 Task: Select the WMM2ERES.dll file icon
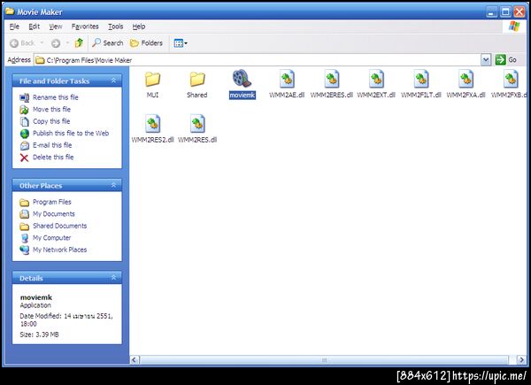pyautogui.click(x=332, y=79)
